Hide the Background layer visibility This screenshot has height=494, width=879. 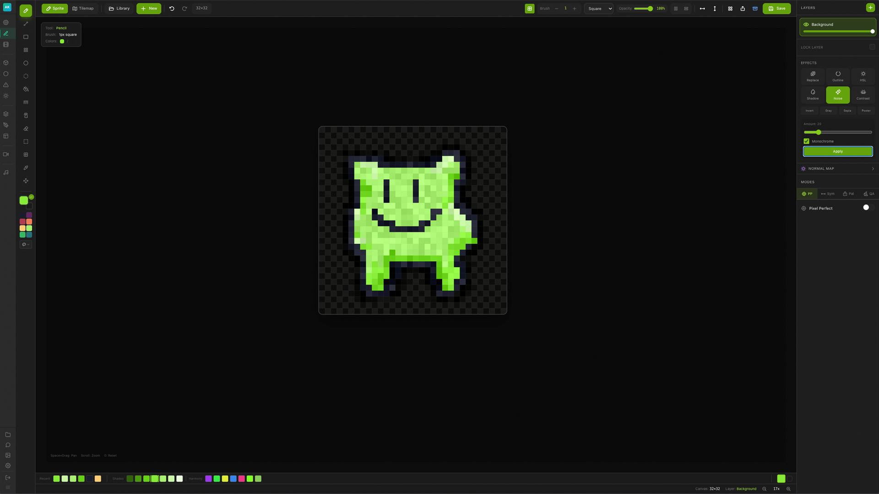[x=807, y=24]
